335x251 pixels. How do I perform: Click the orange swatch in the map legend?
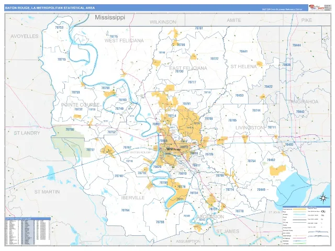[300, 209]
